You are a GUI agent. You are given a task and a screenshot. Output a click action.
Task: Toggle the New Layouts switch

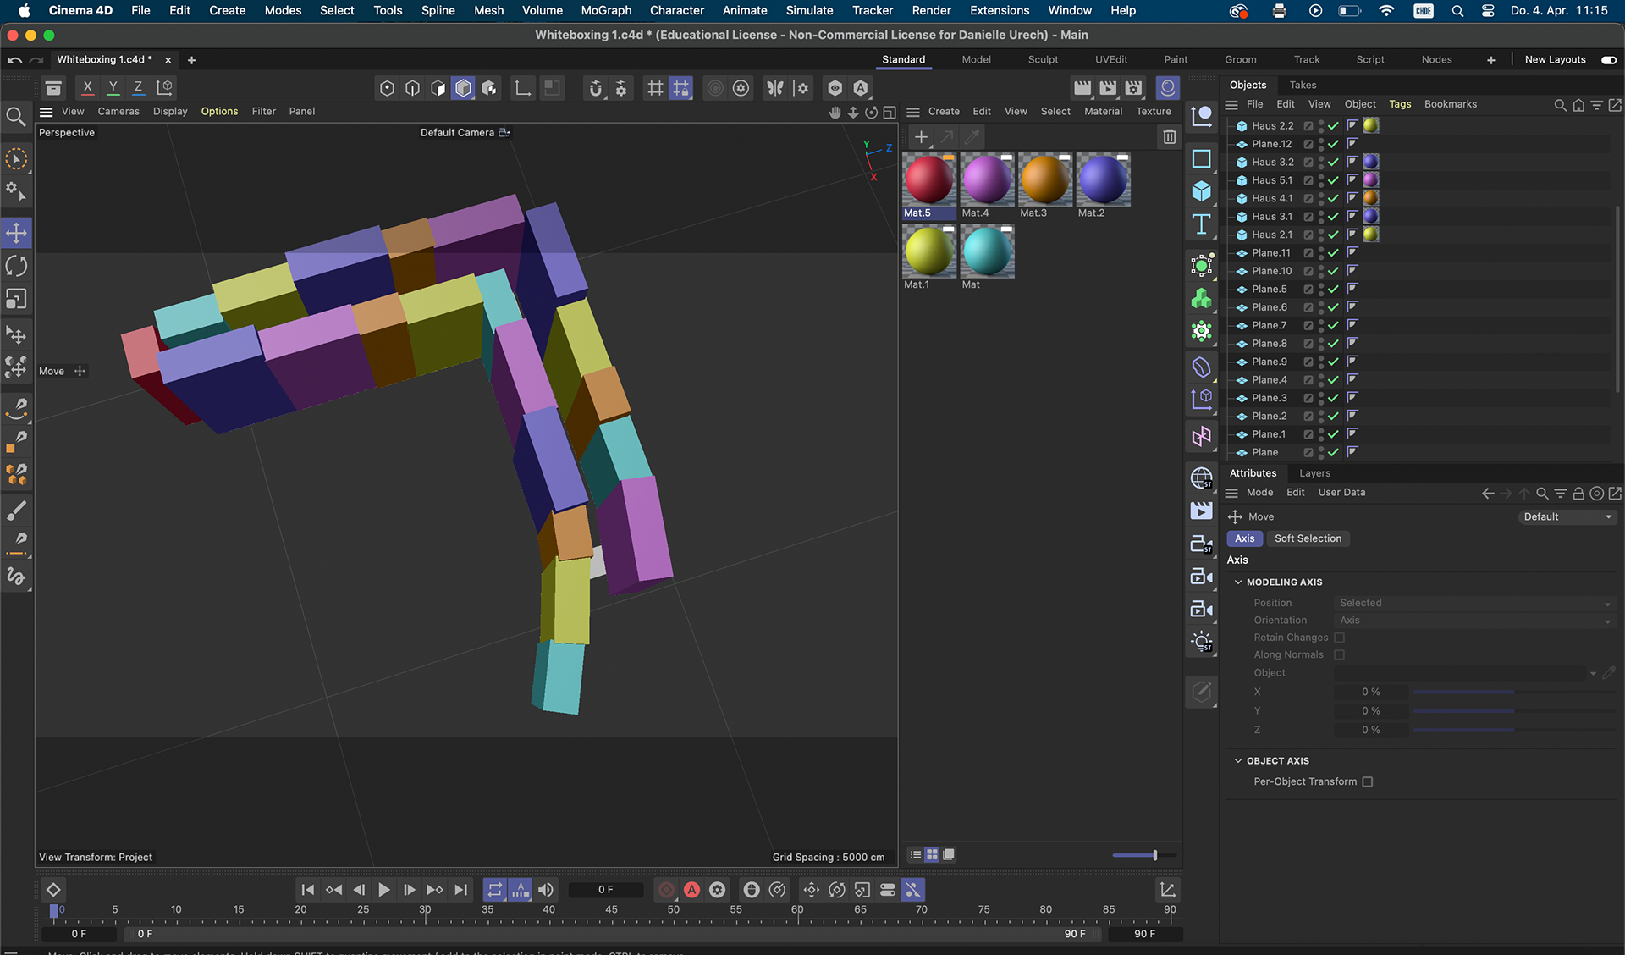pyautogui.click(x=1608, y=59)
